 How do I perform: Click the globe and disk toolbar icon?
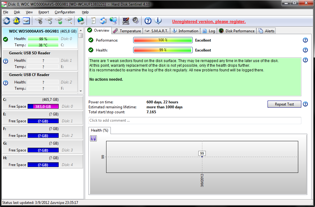click(x=81, y=21)
